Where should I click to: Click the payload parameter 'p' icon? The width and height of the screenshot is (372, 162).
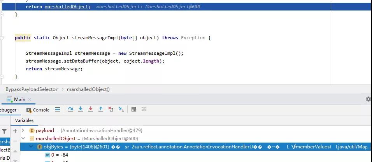pyautogui.click(x=32, y=131)
